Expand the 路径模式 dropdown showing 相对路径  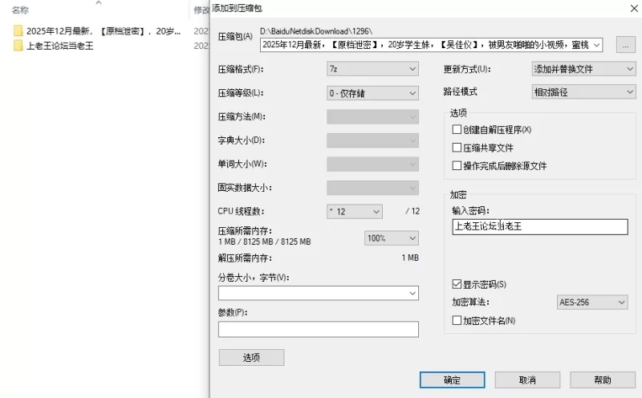click(x=583, y=92)
